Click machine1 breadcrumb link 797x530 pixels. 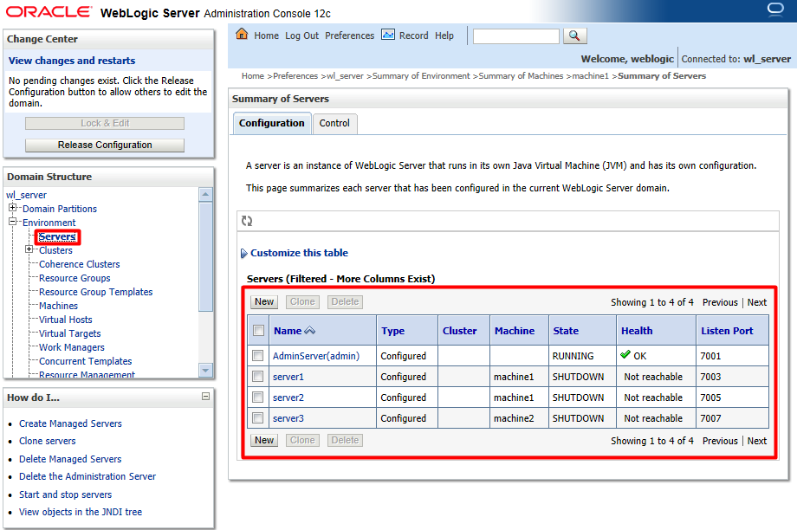[x=591, y=75]
